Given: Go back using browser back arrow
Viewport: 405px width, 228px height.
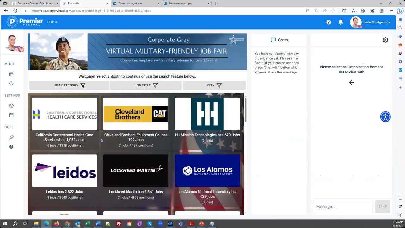Looking at the screenshot, I should pos(6,11).
